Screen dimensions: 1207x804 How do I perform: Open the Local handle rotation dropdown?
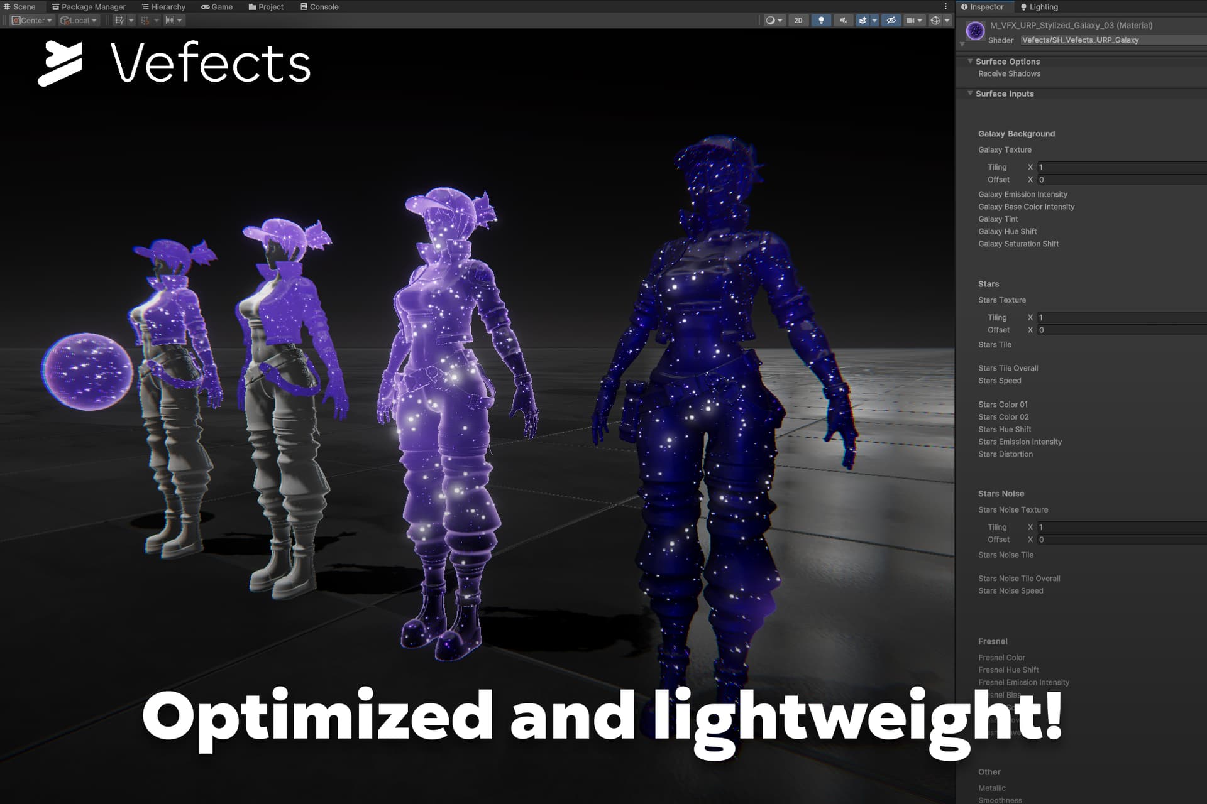click(79, 21)
